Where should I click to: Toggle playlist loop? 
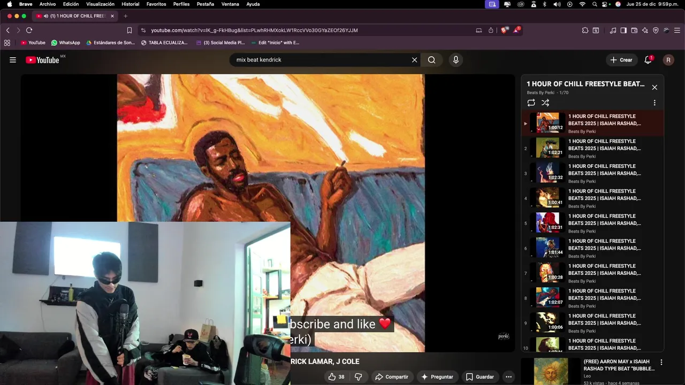[x=531, y=103]
